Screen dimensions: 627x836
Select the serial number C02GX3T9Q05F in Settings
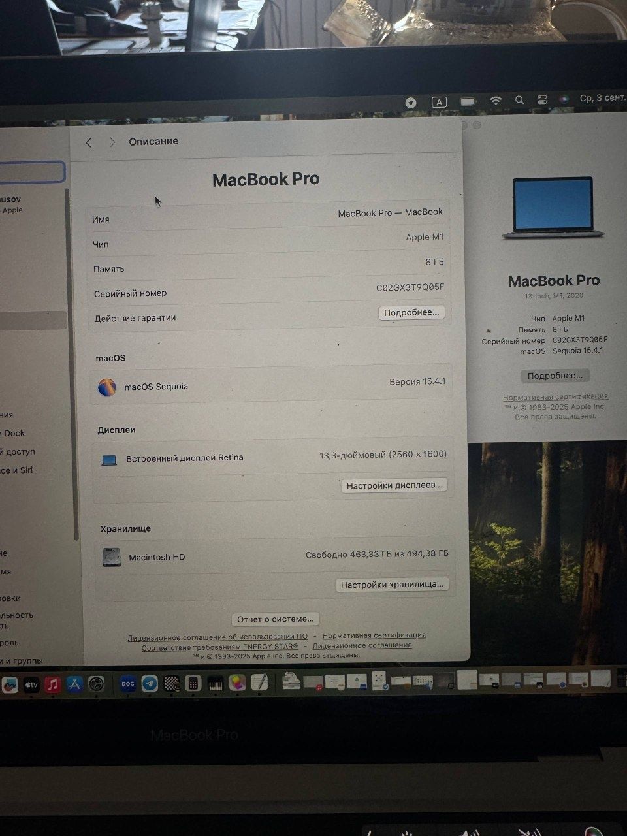pos(410,287)
